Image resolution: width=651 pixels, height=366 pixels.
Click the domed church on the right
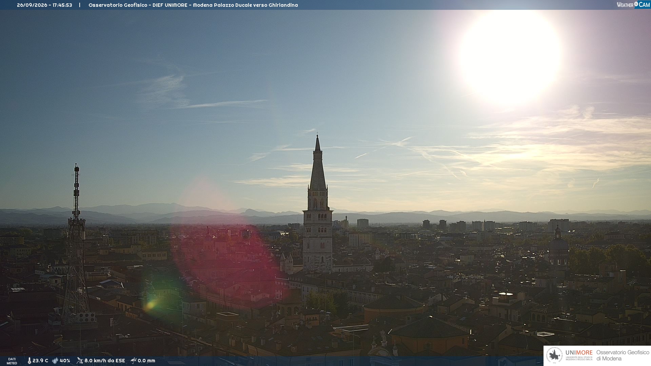pos(558,251)
